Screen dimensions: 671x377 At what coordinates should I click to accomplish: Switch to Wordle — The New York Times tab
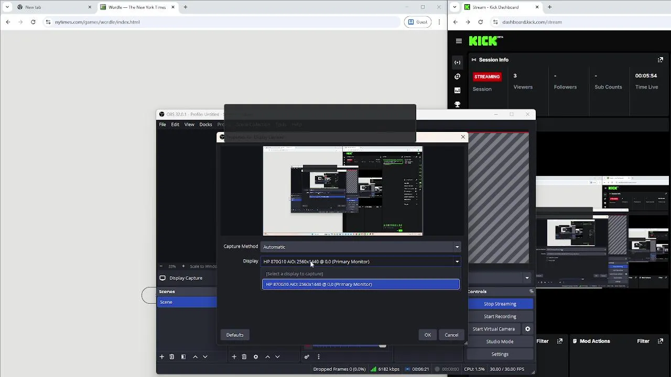tap(137, 7)
